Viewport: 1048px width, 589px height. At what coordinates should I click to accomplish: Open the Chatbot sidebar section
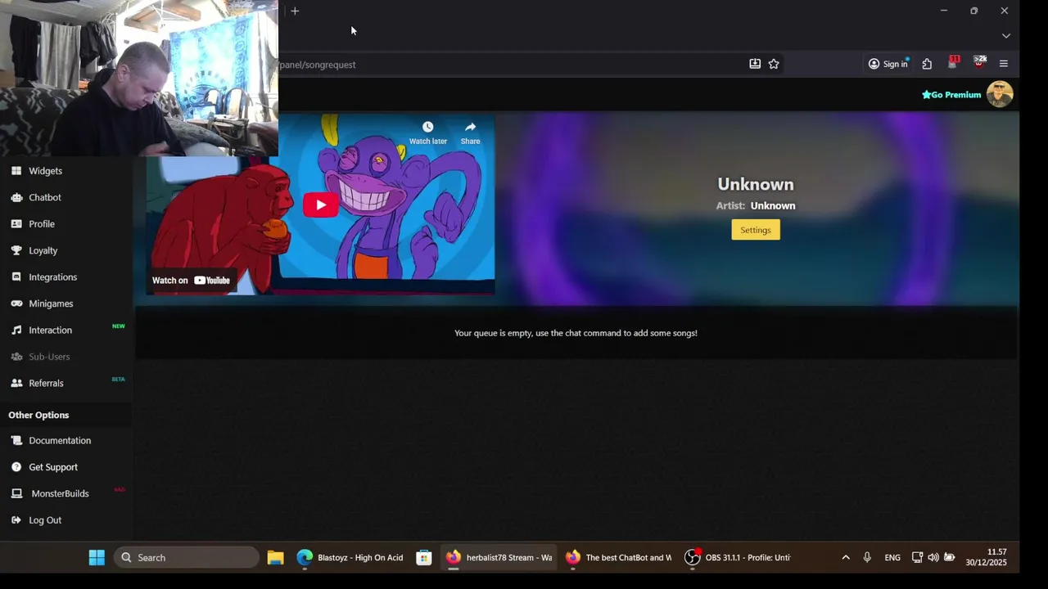pos(45,197)
